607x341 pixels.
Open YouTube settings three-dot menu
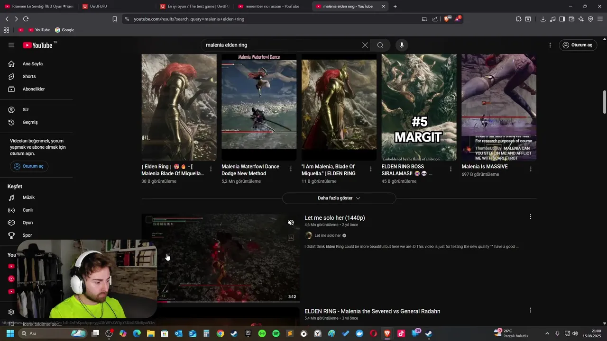[x=550, y=45]
